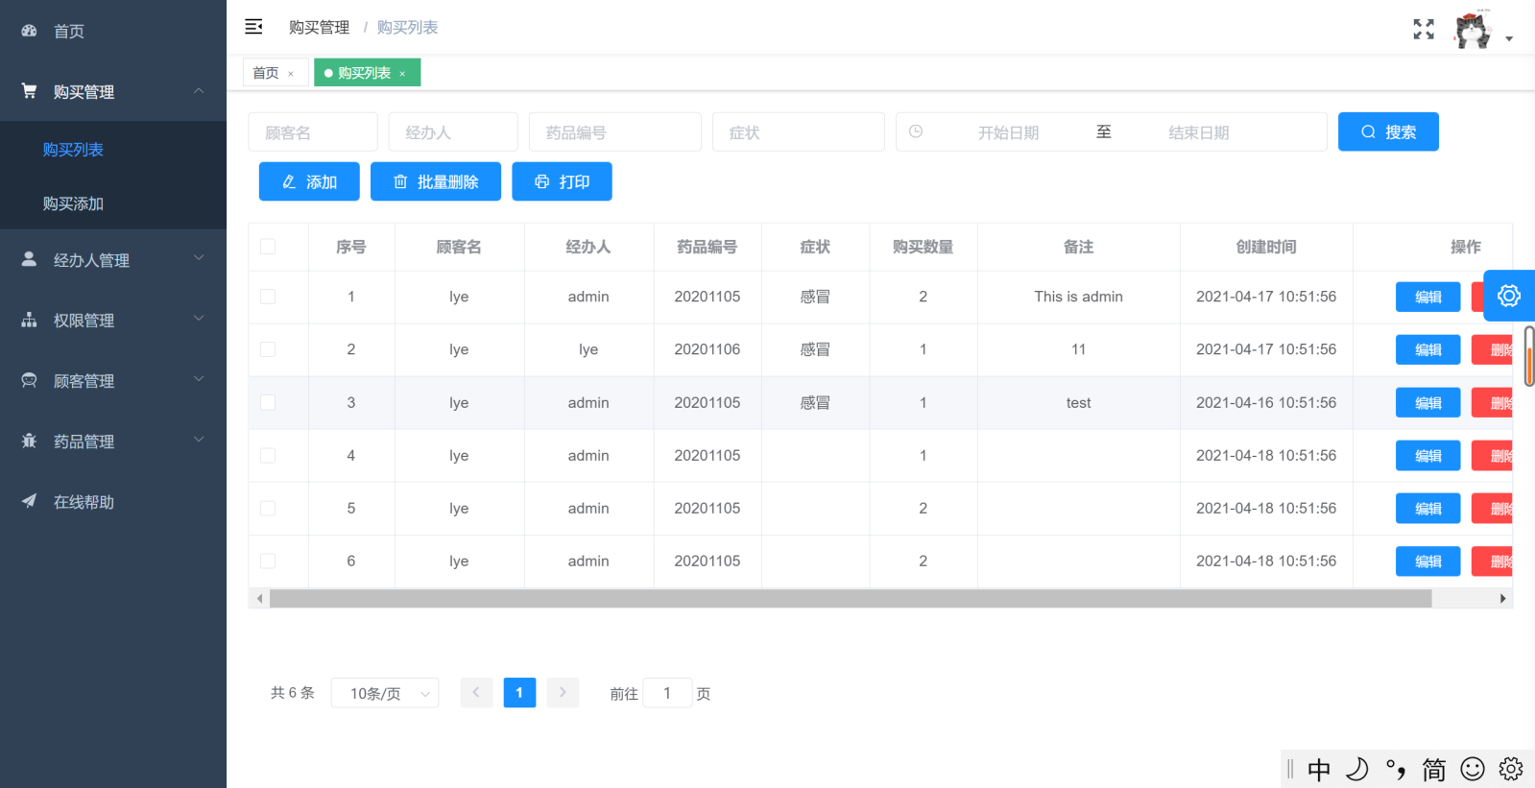
Task: Toggle the IME half-moon width icon
Action: (1357, 770)
